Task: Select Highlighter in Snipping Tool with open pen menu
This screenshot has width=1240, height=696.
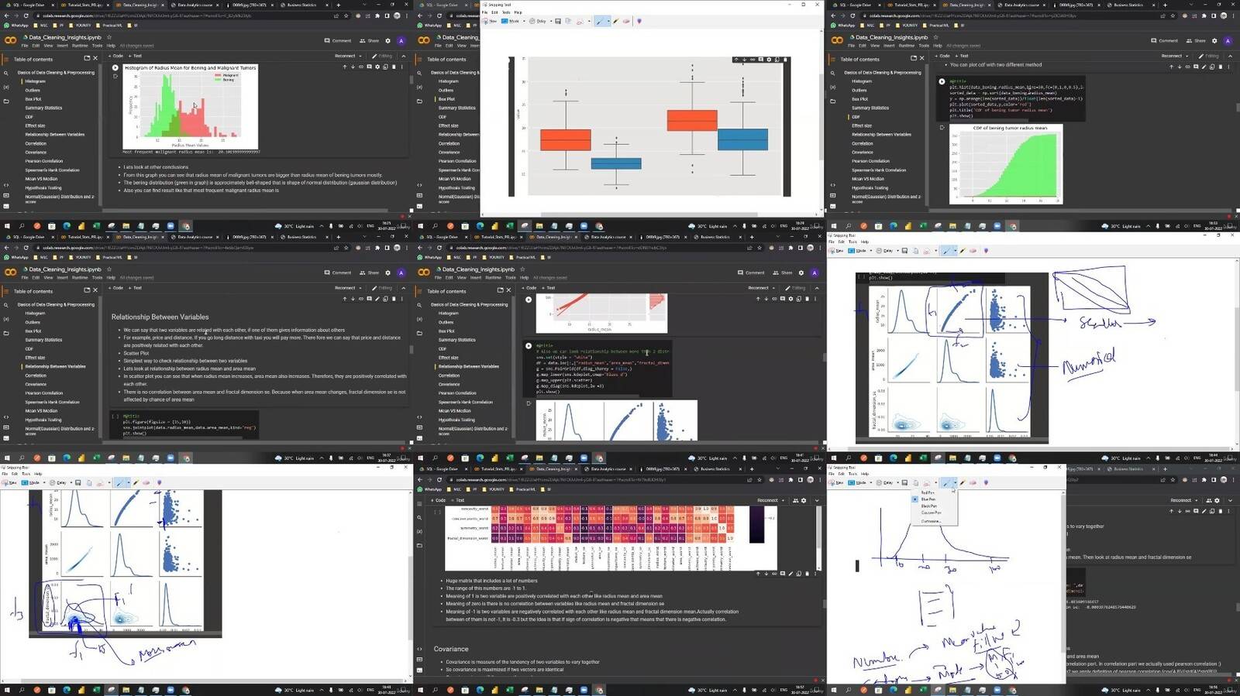Action: tap(962, 482)
